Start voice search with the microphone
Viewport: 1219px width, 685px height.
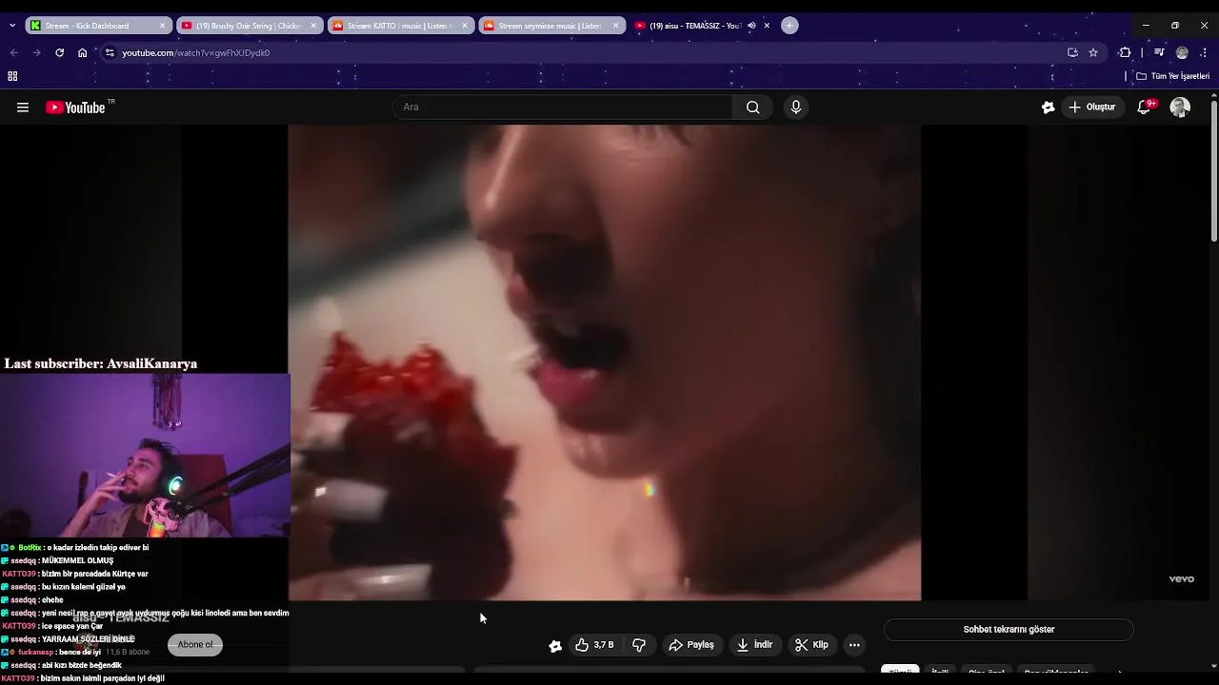(x=796, y=108)
